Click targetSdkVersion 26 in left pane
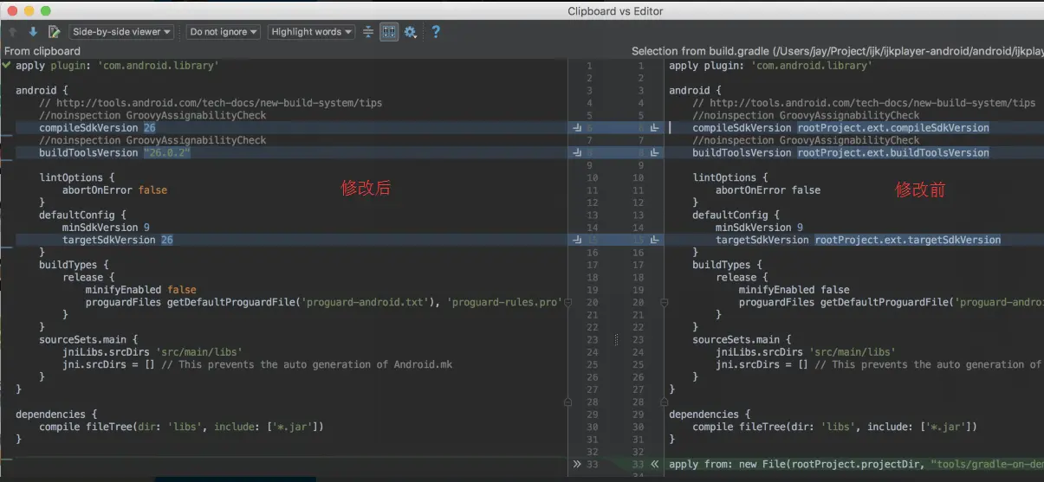Image resolution: width=1044 pixels, height=482 pixels. pos(117,240)
